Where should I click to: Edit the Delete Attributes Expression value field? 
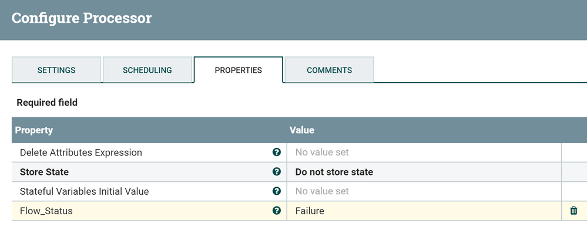[423, 153]
